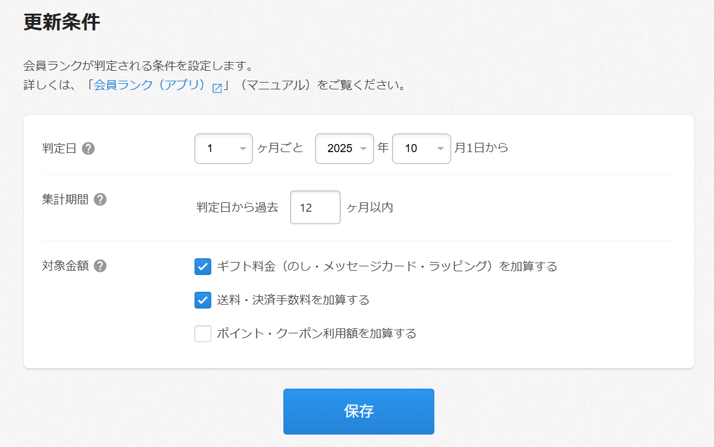Uncheck the ギフト料金を加算する checkbox
Viewport: 714px width, 447px height.
click(x=203, y=267)
